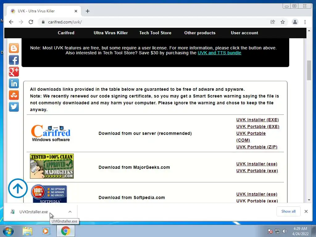Open Chrome three-dot menu
The width and height of the screenshot is (316, 237).
point(305,22)
